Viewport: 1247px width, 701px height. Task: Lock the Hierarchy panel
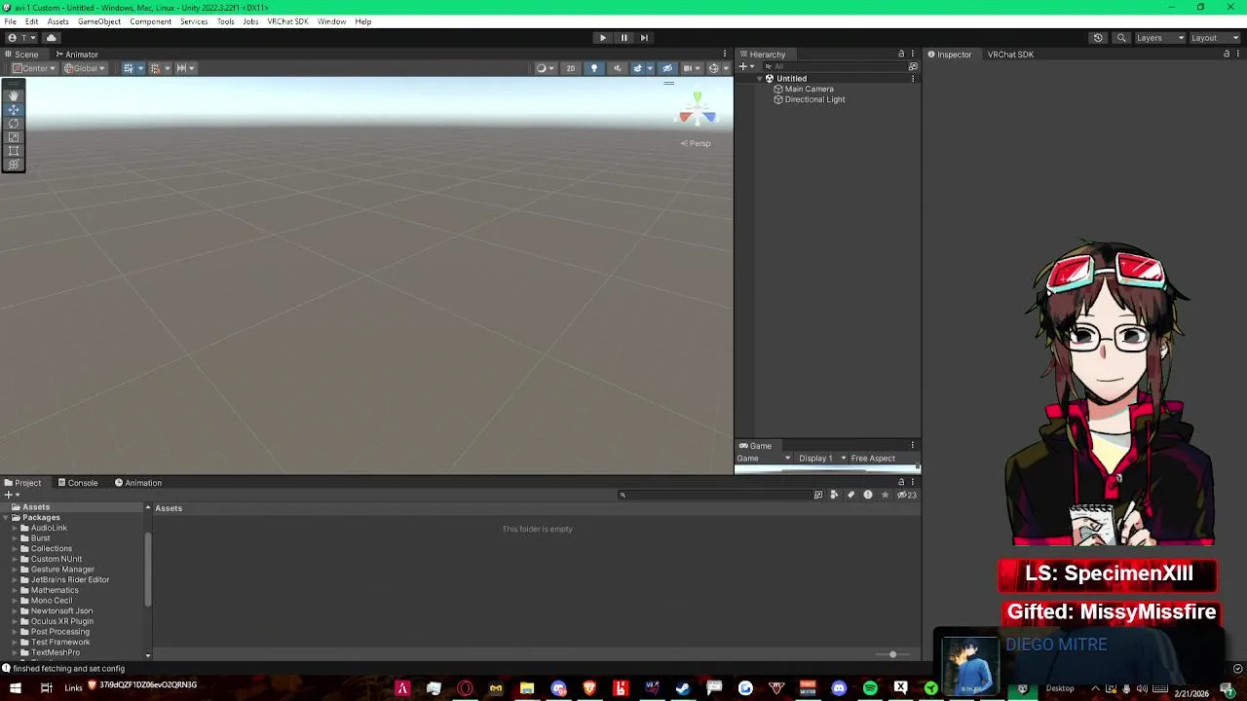coord(901,55)
